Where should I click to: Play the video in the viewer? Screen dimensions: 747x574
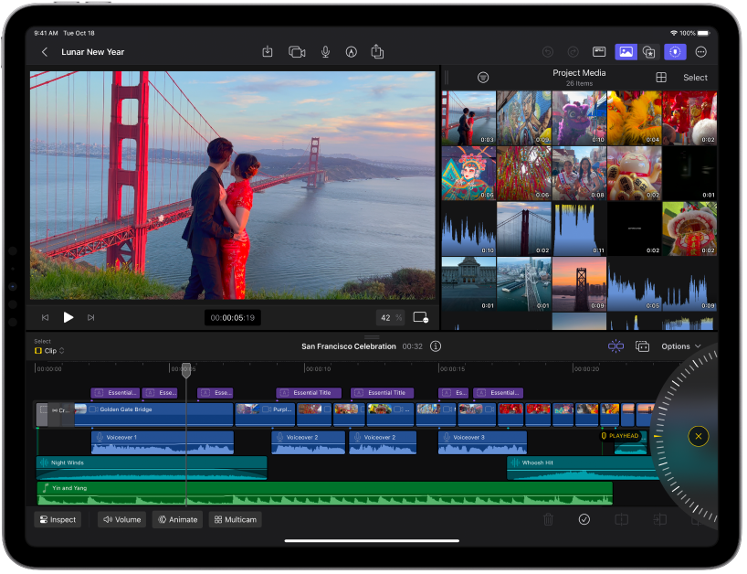(68, 317)
